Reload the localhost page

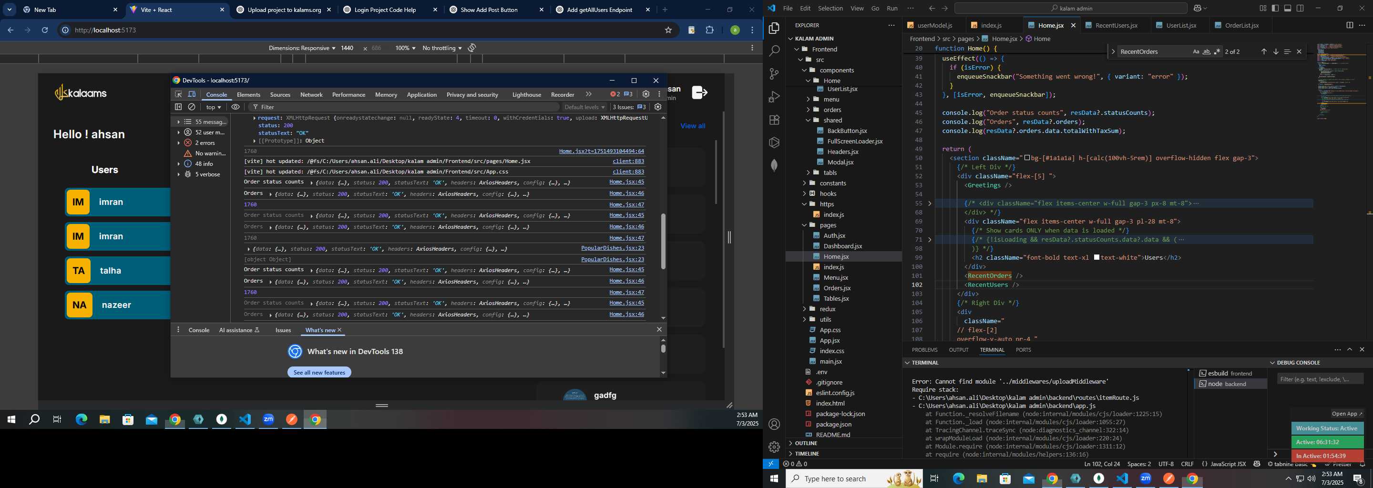(45, 30)
